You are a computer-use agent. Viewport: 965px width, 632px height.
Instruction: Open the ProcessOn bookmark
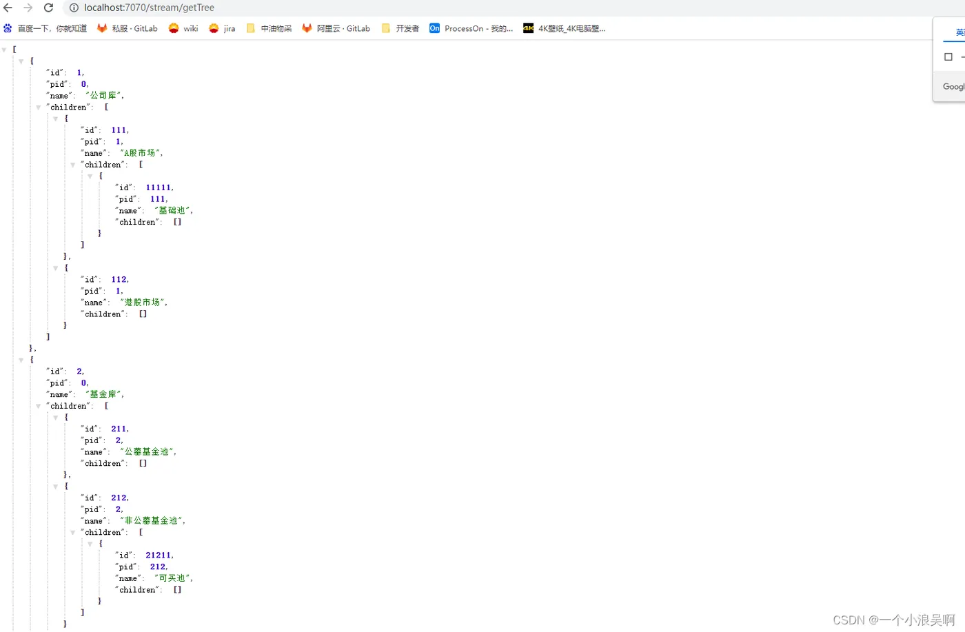click(471, 28)
